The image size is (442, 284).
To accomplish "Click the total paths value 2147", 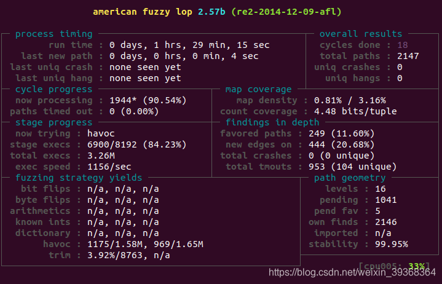I will click(408, 56).
